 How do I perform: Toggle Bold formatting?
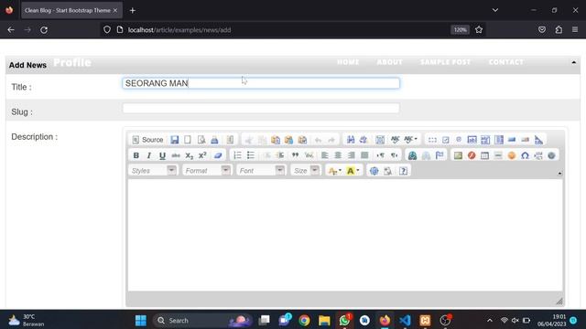click(136, 155)
